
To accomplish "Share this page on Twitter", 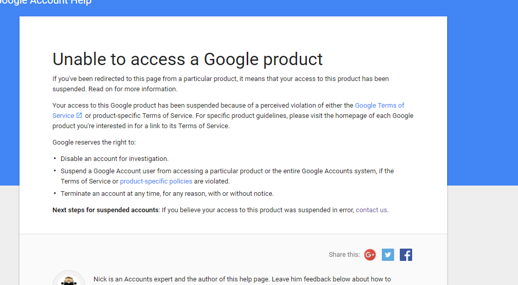I will click(x=388, y=255).
